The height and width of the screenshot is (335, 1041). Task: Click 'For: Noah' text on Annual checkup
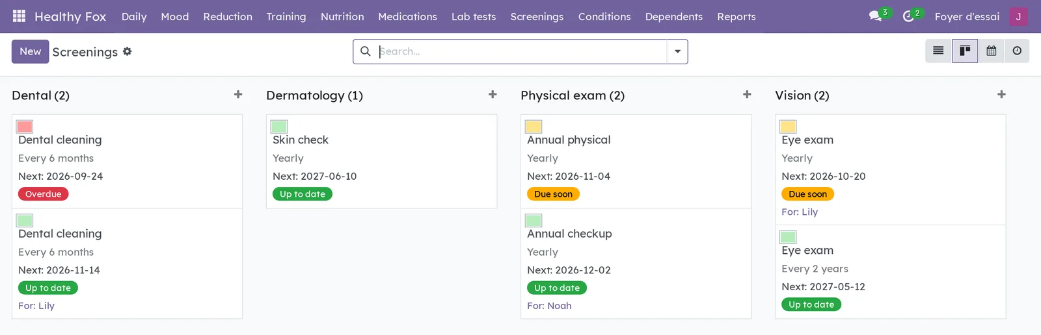tap(549, 306)
